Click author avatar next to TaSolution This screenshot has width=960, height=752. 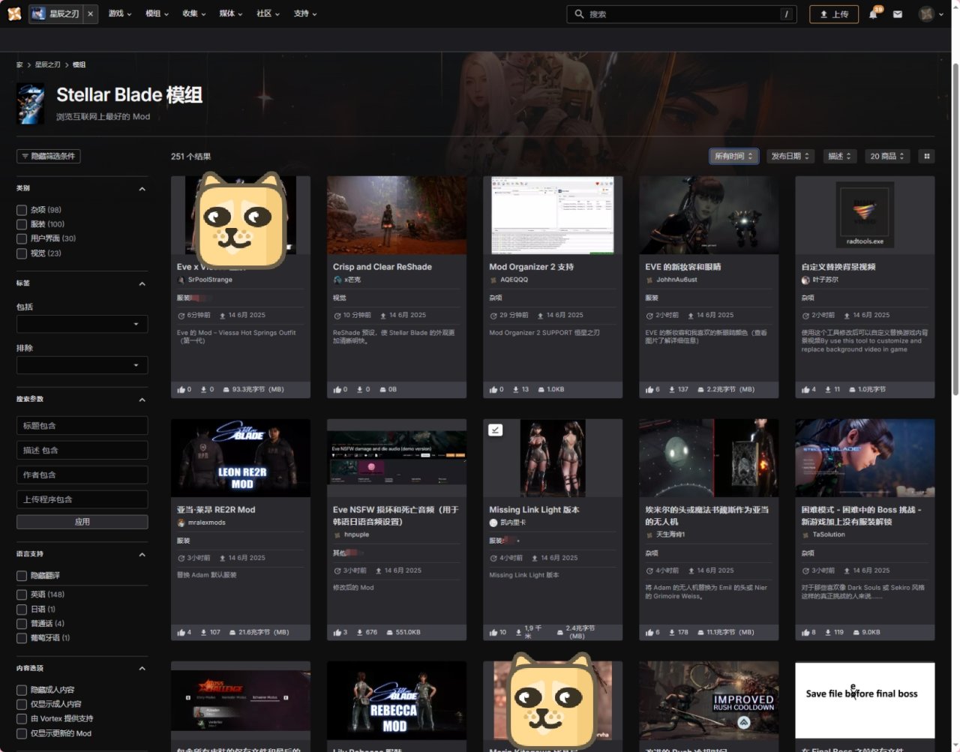[x=805, y=535]
